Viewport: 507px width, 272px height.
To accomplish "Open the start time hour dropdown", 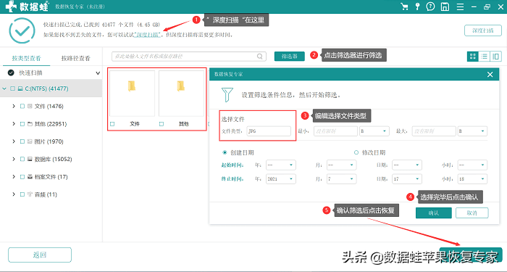I will coord(472,165).
